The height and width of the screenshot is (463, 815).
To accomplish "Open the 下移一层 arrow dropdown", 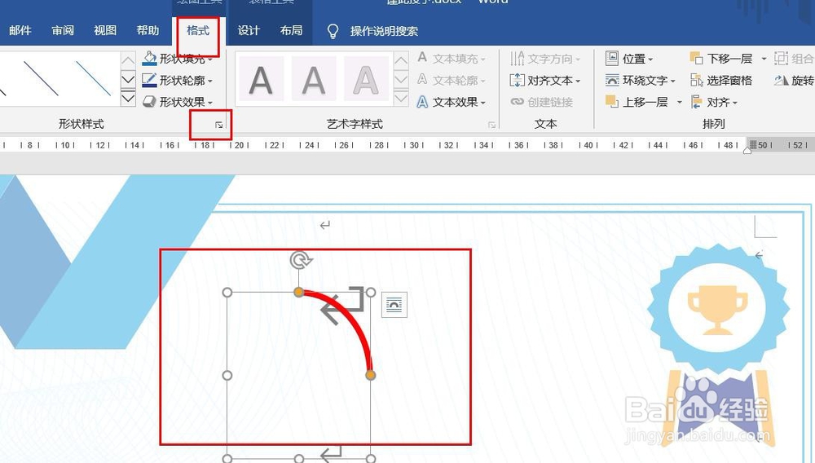I will coord(764,59).
